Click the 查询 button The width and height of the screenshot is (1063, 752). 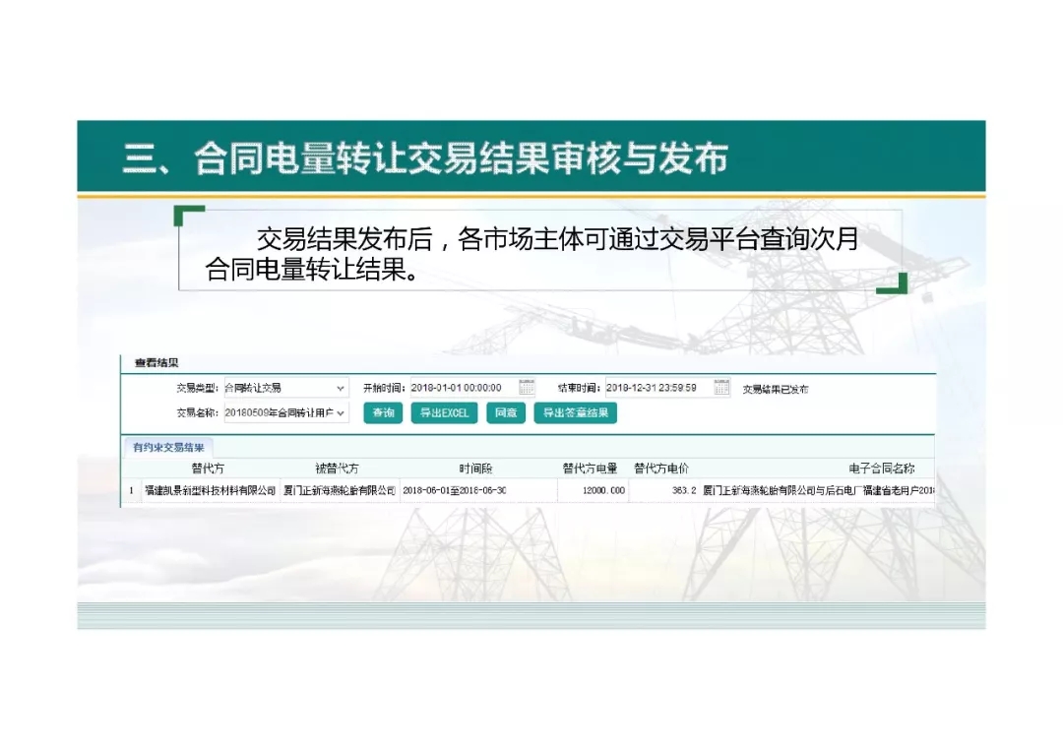[x=383, y=413]
